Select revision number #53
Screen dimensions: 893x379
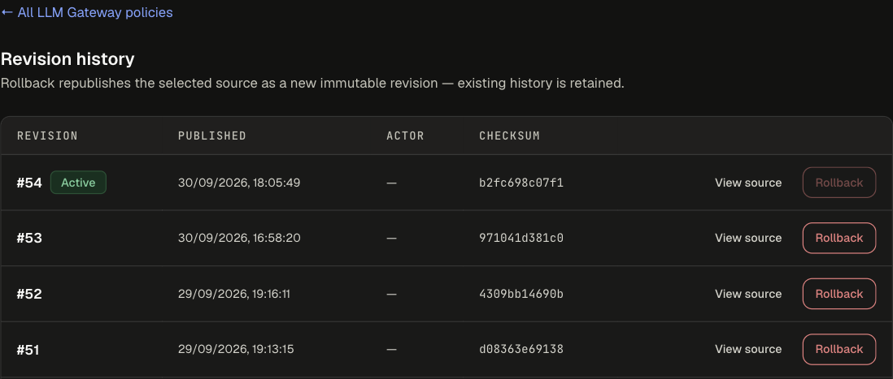[x=29, y=238]
